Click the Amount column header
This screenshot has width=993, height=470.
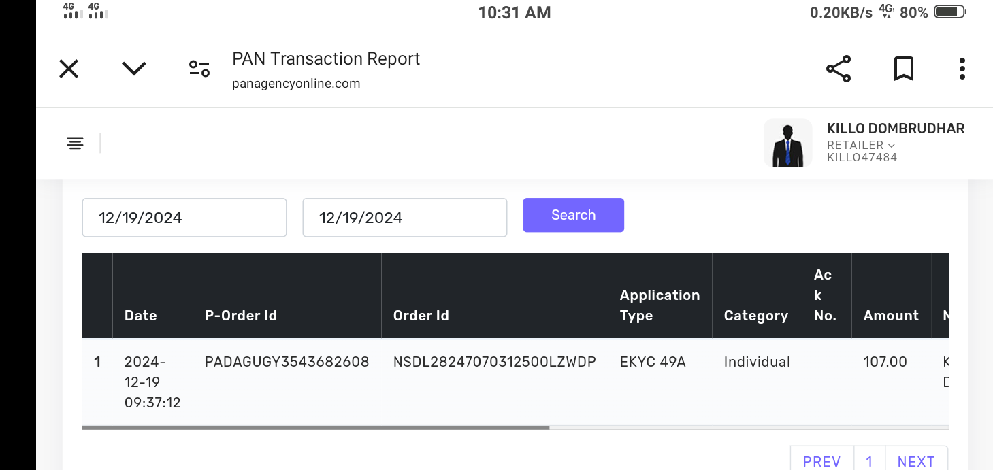(891, 316)
